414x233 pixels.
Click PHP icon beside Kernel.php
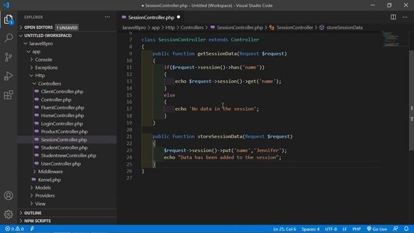34,180
